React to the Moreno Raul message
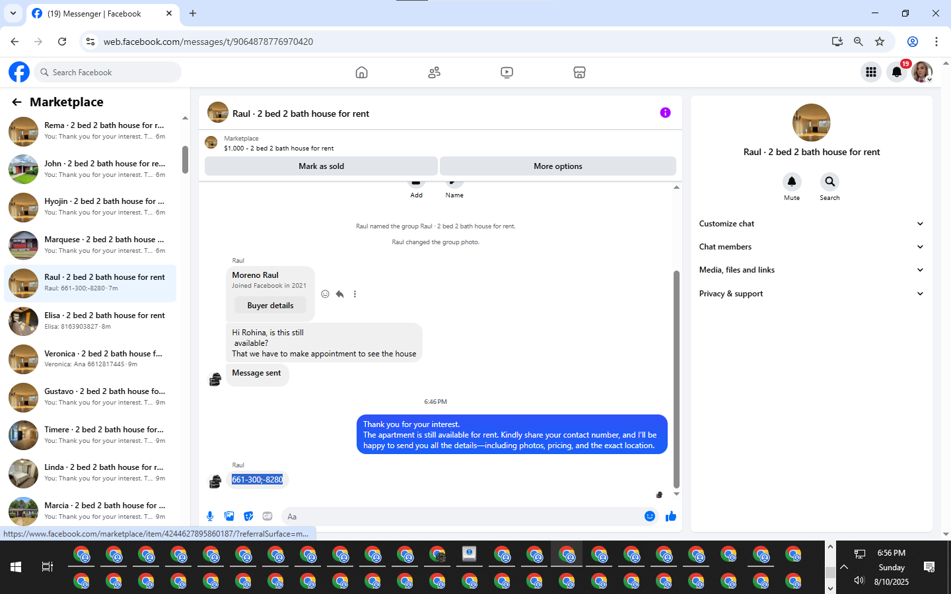Screen dimensions: 951x594 click(x=325, y=294)
